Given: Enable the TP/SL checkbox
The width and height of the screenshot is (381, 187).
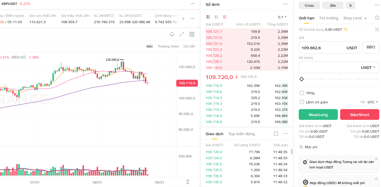Looking at the screenshot, I should tap(302, 93).
